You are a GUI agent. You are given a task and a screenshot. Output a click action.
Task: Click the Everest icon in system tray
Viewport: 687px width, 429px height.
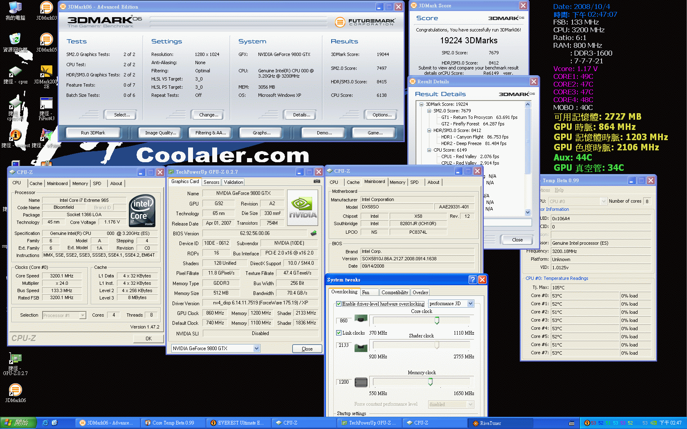(x=587, y=423)
